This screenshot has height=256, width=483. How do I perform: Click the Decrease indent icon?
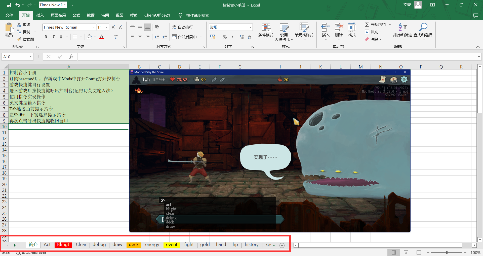tap(157, 37)
